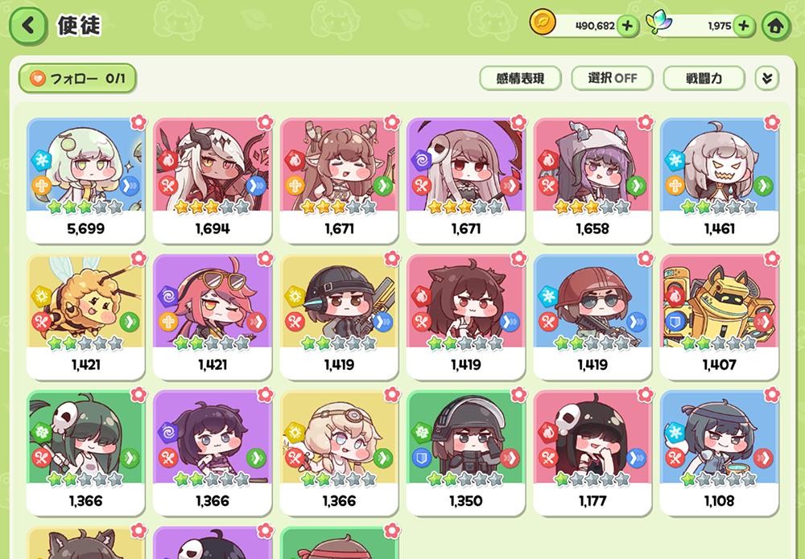Viewport: 805px width, 559px height.
Task: Toggle the フォロー 0/1 follow button
Action: pos(77,78)
